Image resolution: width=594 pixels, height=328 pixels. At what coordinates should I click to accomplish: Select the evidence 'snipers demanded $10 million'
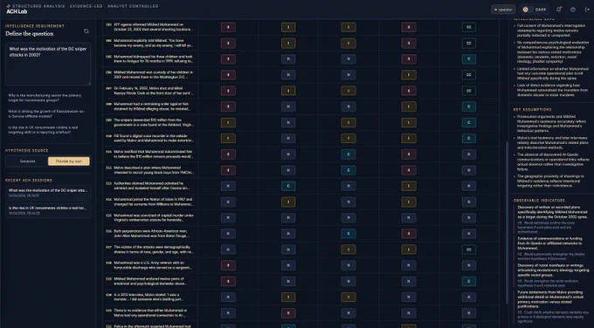tap(150, 123)
